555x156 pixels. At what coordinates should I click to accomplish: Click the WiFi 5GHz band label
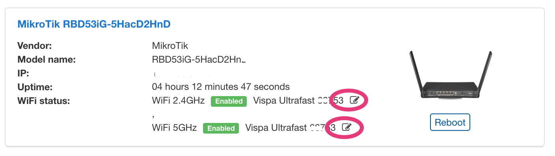tap(174, 128)
